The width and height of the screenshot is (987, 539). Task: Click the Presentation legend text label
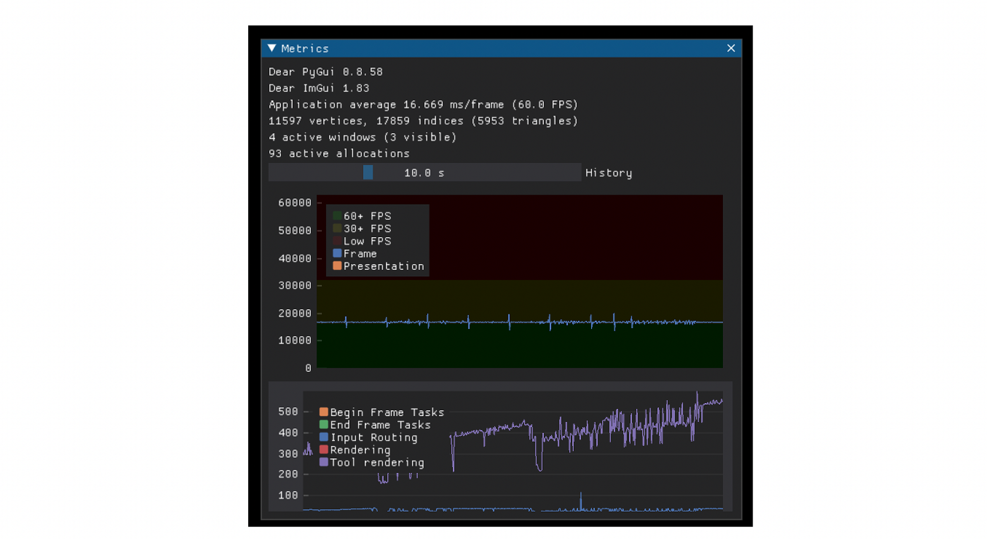pyautogui.click(x=383, y=266)
